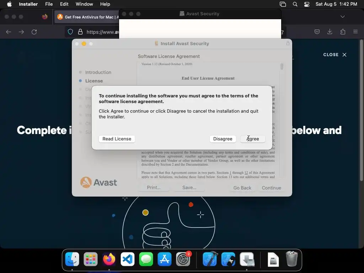The width and height of the screenshot is (364, 273).
Task: Click the tracking protection shield in Firefox
Action: [70, 32]
